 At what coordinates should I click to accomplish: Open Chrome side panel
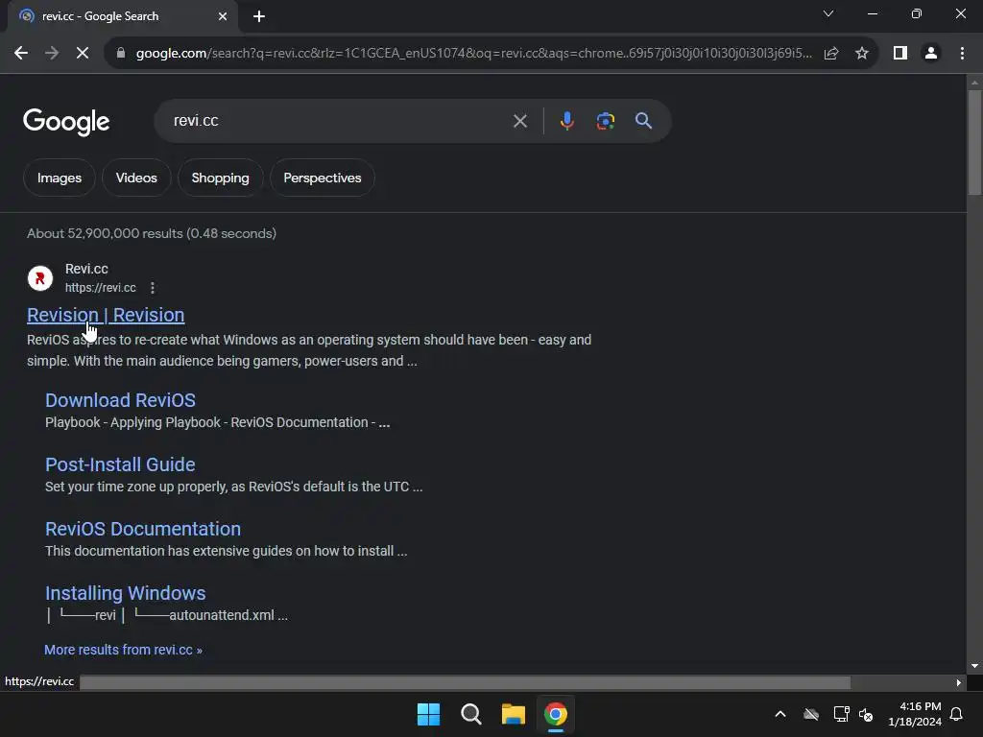point(900,54)
